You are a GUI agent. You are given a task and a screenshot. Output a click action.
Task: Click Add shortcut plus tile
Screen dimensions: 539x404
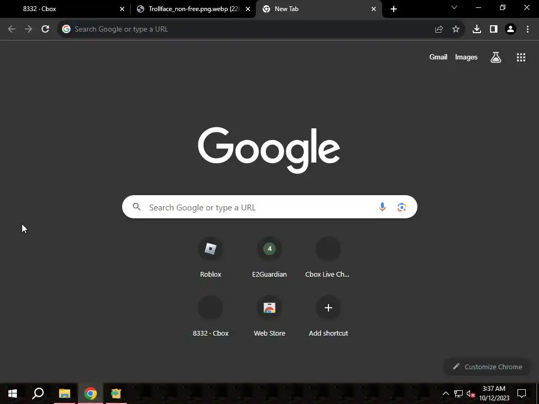point(328,316)
